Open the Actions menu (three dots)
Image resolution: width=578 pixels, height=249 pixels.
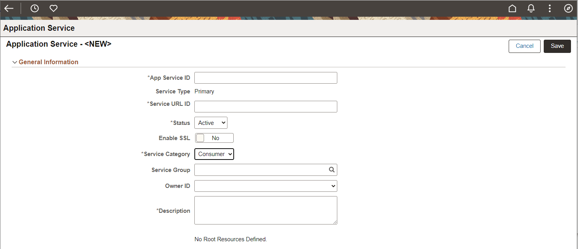pos(550,8)
